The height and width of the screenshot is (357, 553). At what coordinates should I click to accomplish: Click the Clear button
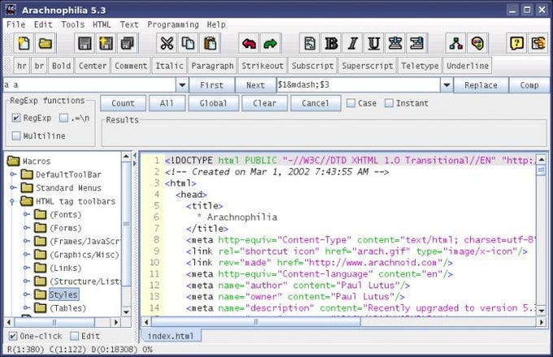[264, 103]
